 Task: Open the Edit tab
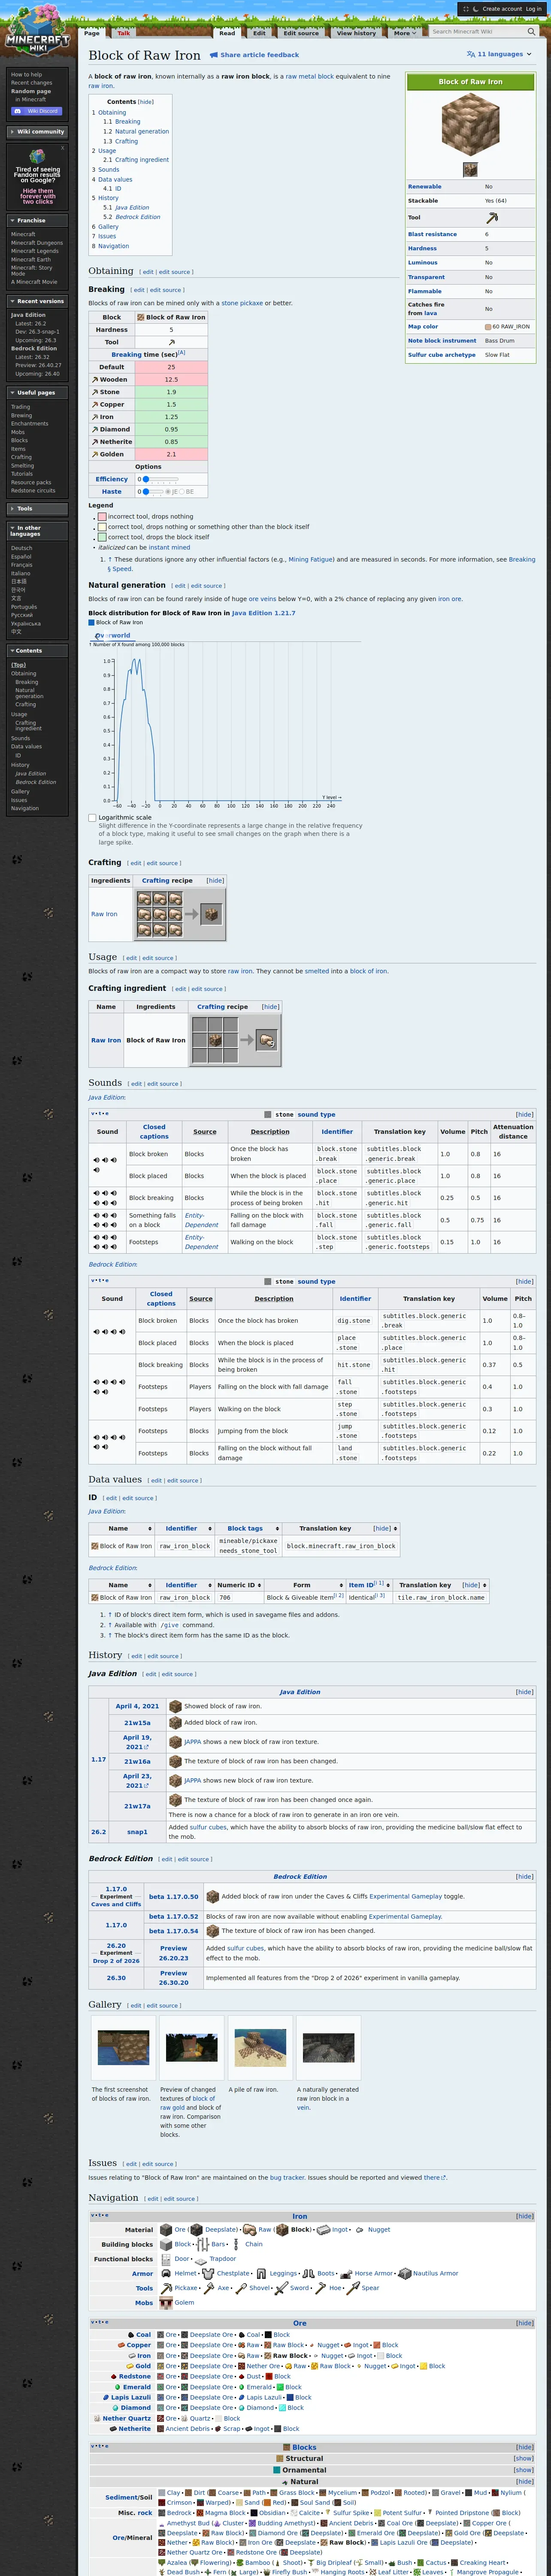[259, 33]
